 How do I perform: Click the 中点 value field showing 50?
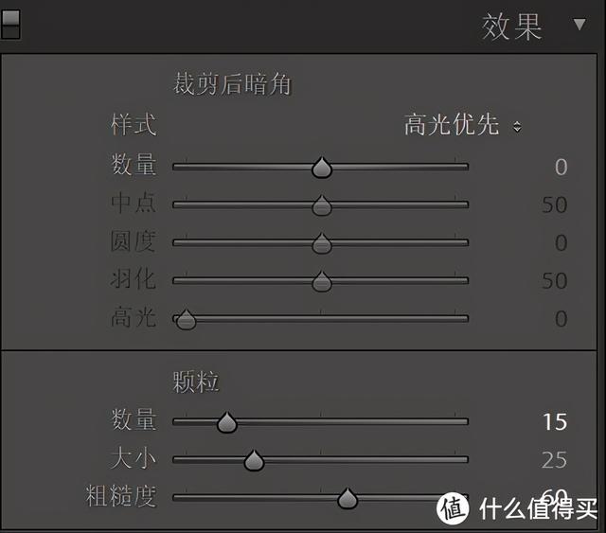tap(555, 204)
